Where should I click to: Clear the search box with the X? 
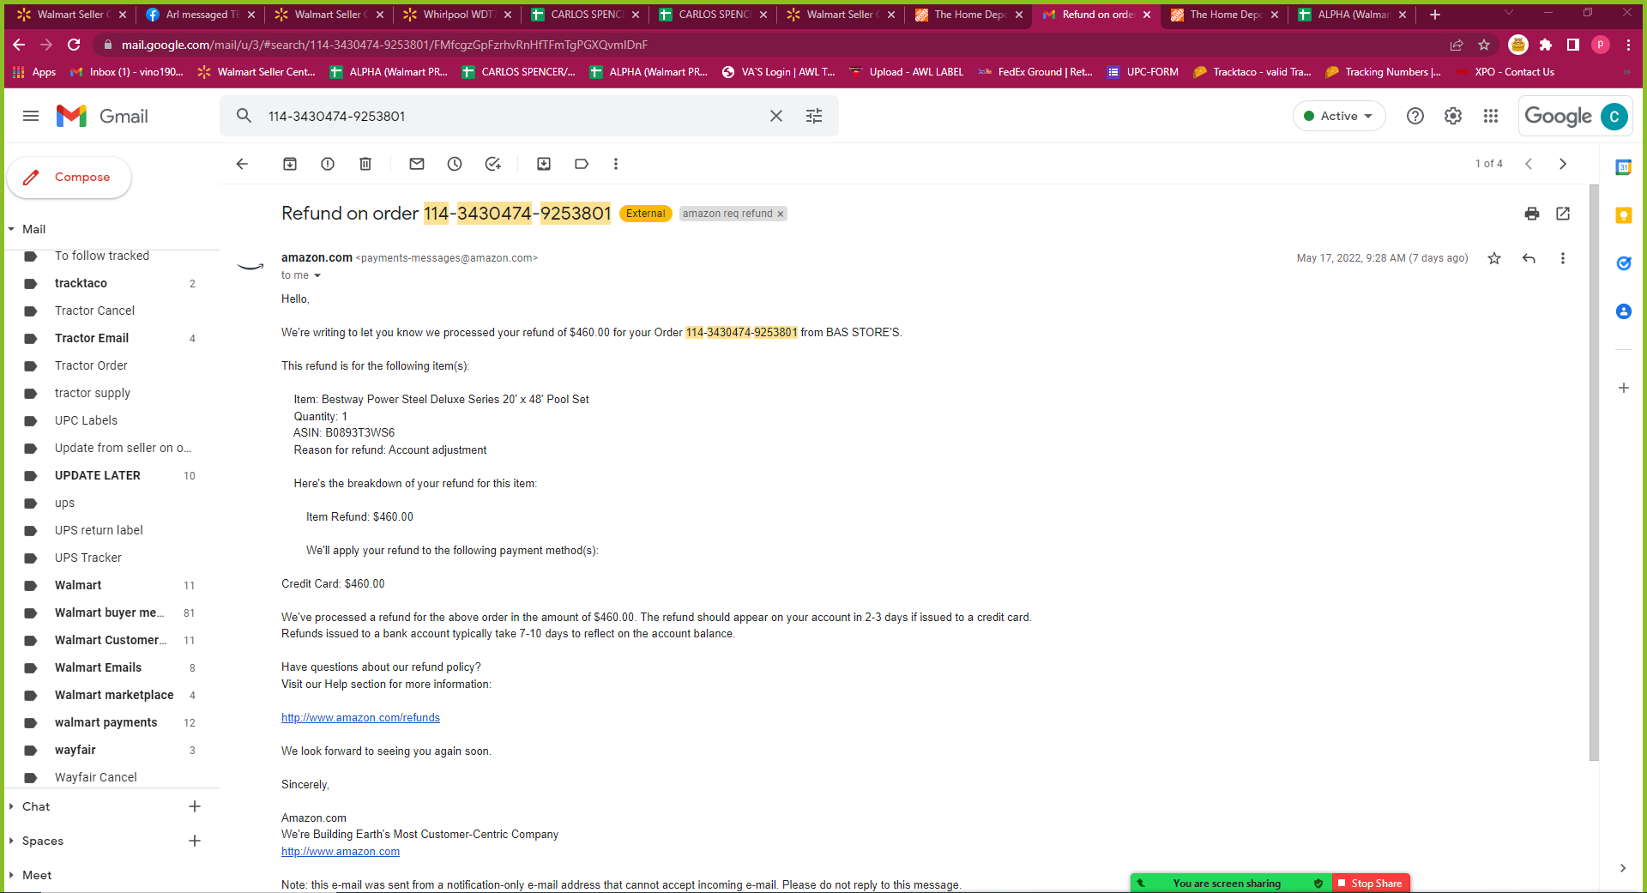(x=776, y=116)
